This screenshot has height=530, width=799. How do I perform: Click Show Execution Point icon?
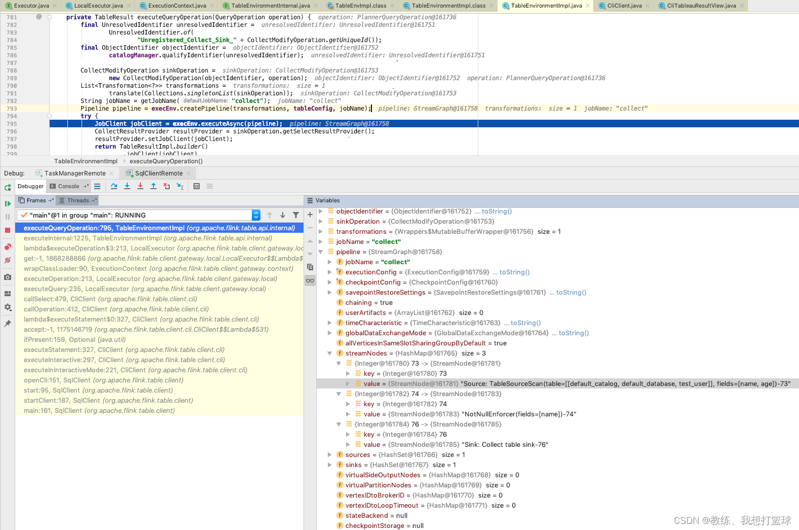[x=97, y=186]
